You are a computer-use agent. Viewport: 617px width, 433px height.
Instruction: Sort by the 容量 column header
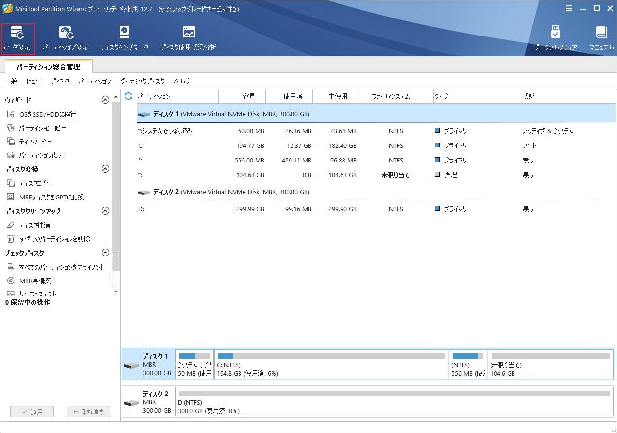(x=242, y=96)
